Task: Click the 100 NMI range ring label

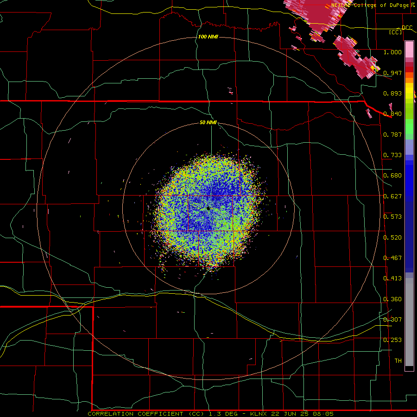Action: pos(208,37)
